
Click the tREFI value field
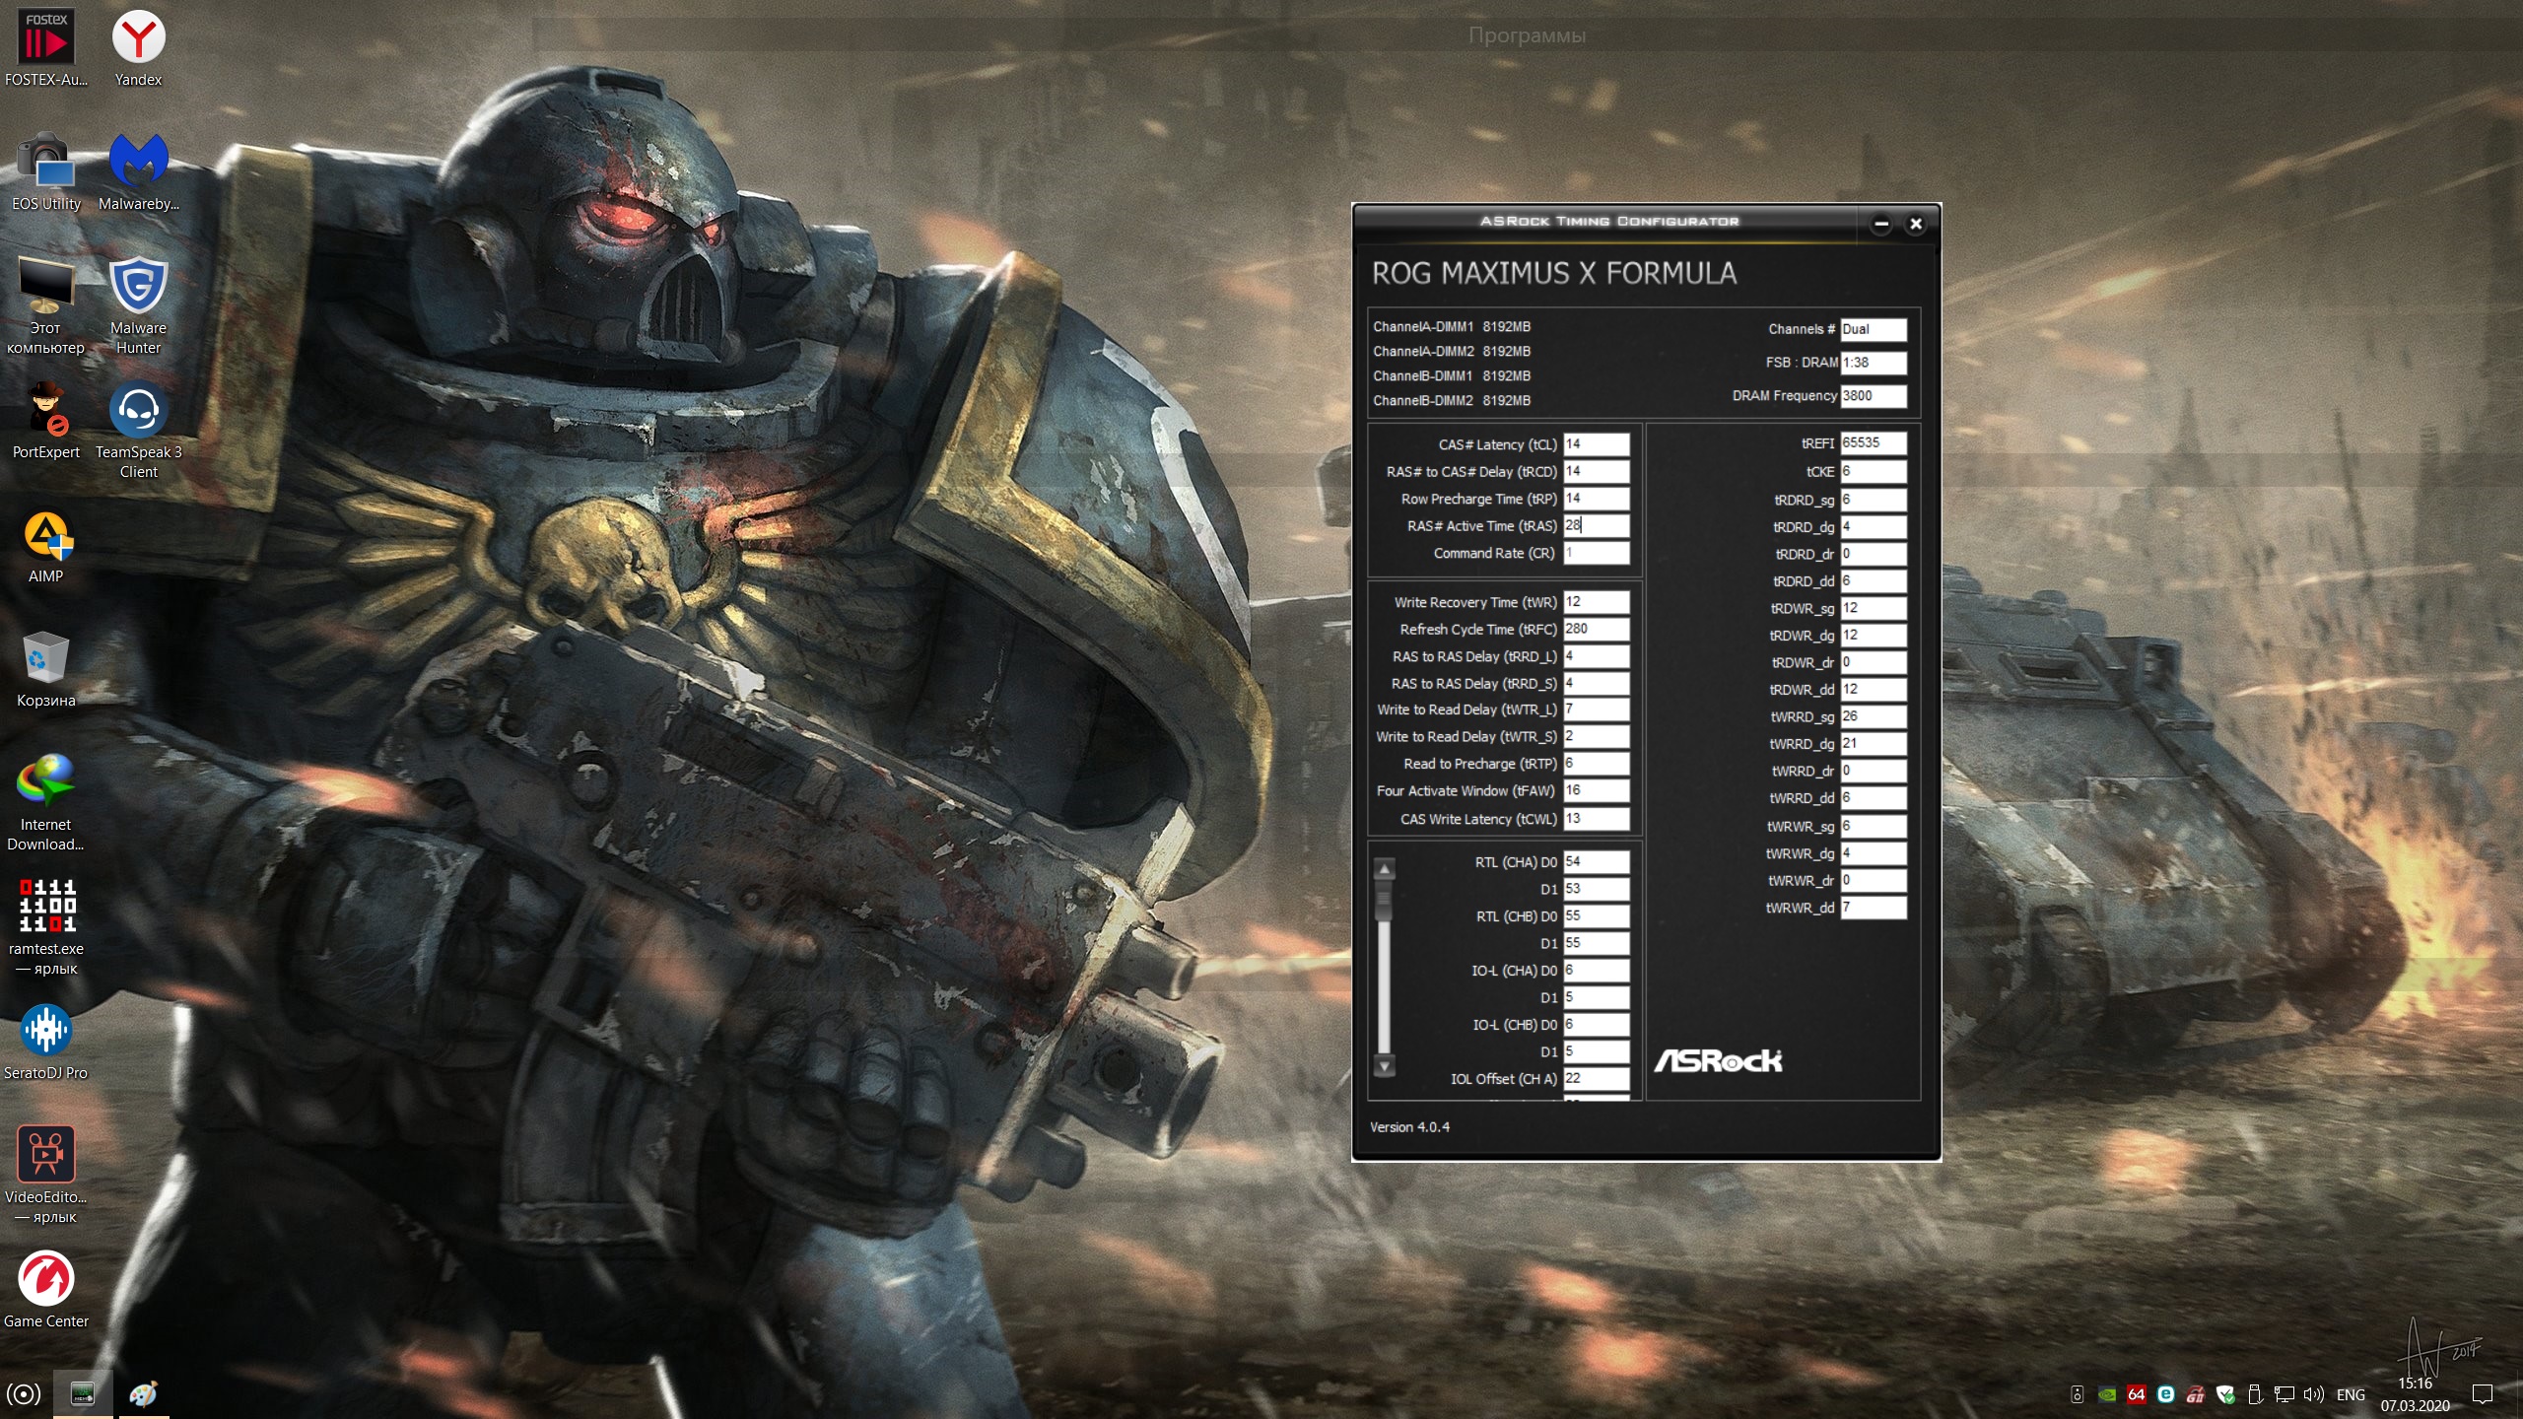pos(1873,443)
